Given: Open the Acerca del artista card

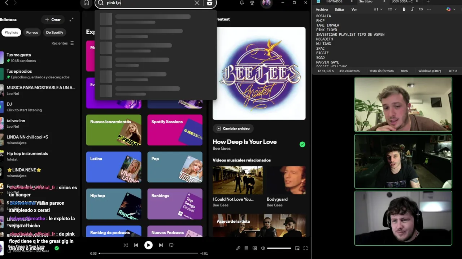Looking at the screenshot, I should click(x=259, y=226).
